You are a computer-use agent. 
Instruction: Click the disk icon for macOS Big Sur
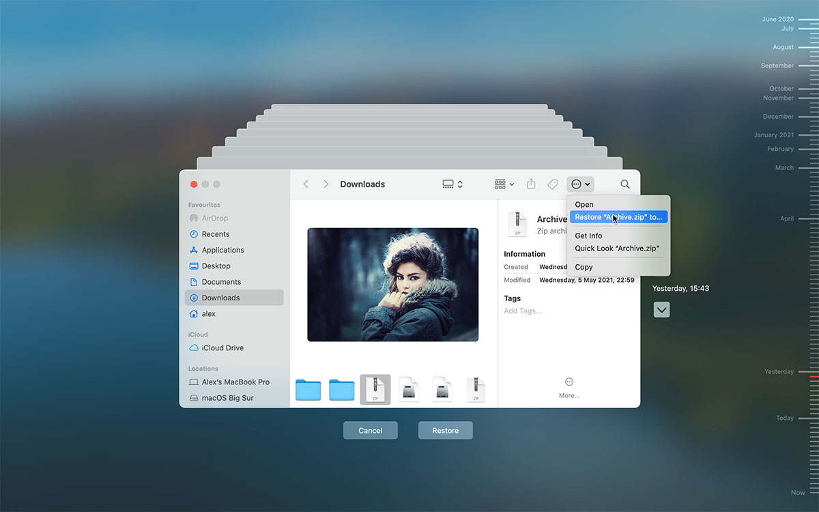point(194,398)
